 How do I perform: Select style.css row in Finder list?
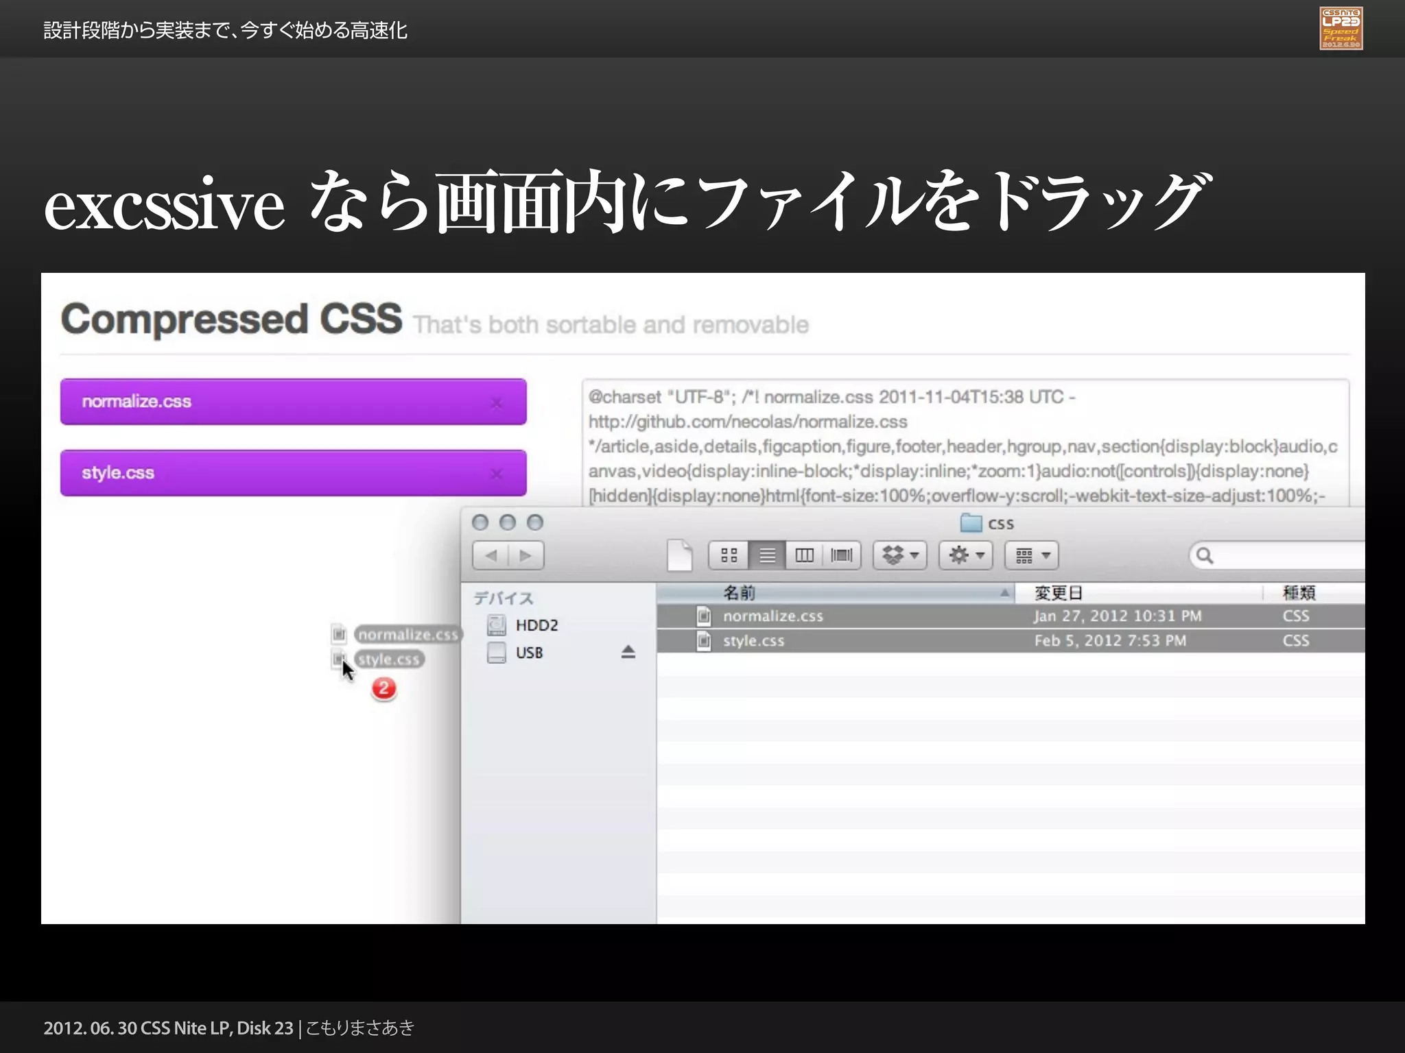(1011, 640)
